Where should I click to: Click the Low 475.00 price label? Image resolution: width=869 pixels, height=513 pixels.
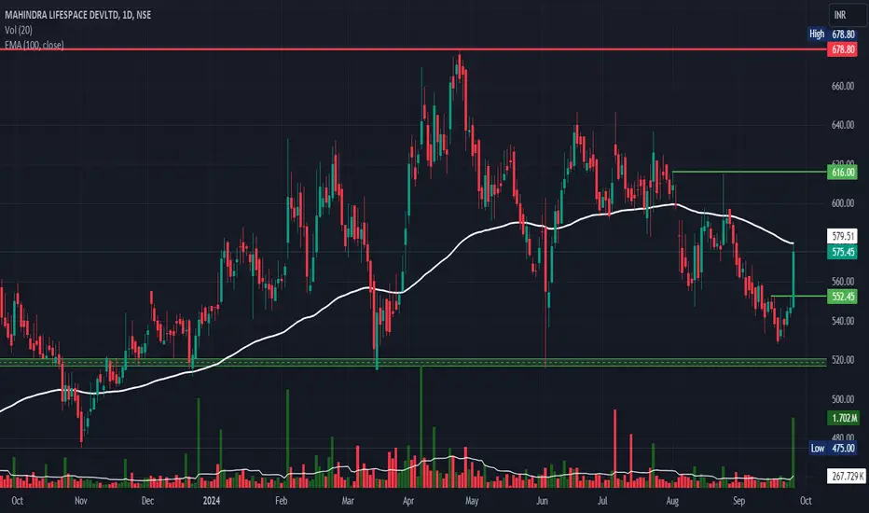[833, 448]
